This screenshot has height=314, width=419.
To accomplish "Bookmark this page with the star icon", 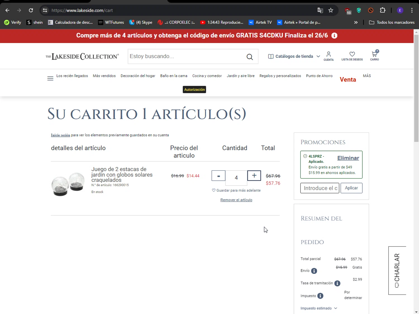I will pos(331,10).
